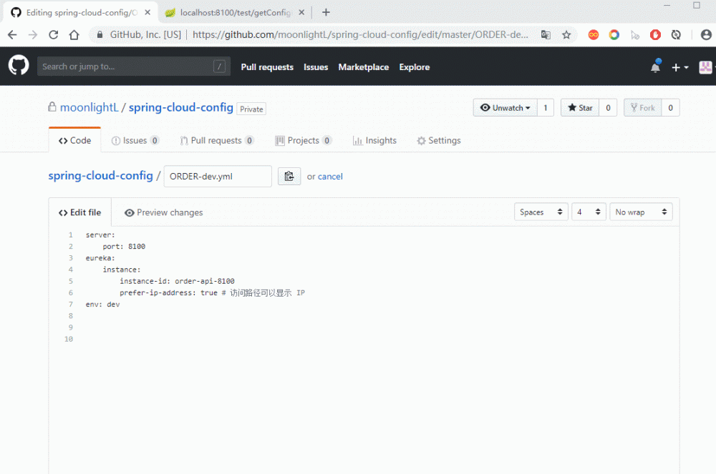Bookmark this page with the star icon

[566, 34]
